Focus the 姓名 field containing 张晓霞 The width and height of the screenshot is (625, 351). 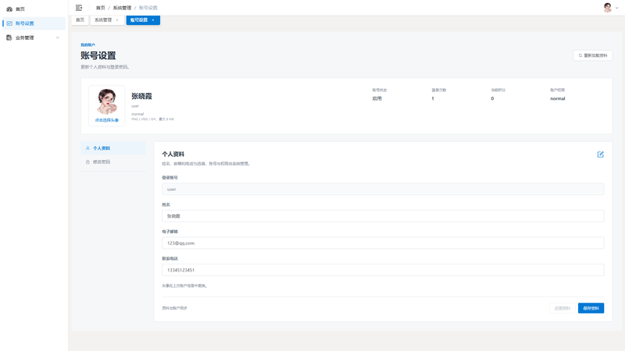(383, 216)
